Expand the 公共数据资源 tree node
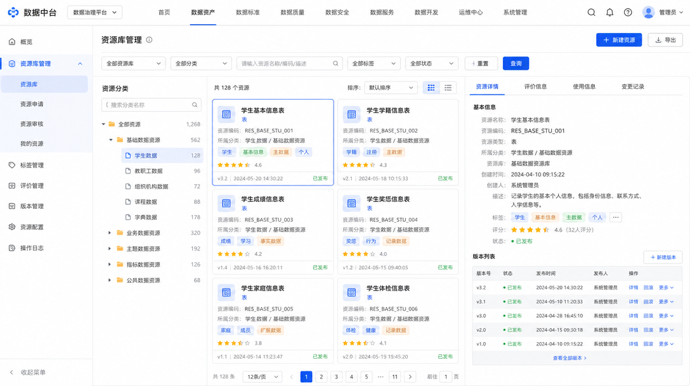 [x=110, y=280]
